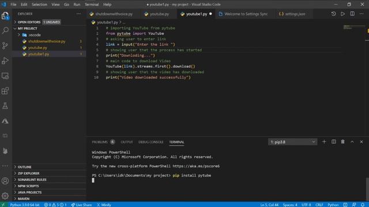Expand the Zip Explorer section

coord(50,173)
